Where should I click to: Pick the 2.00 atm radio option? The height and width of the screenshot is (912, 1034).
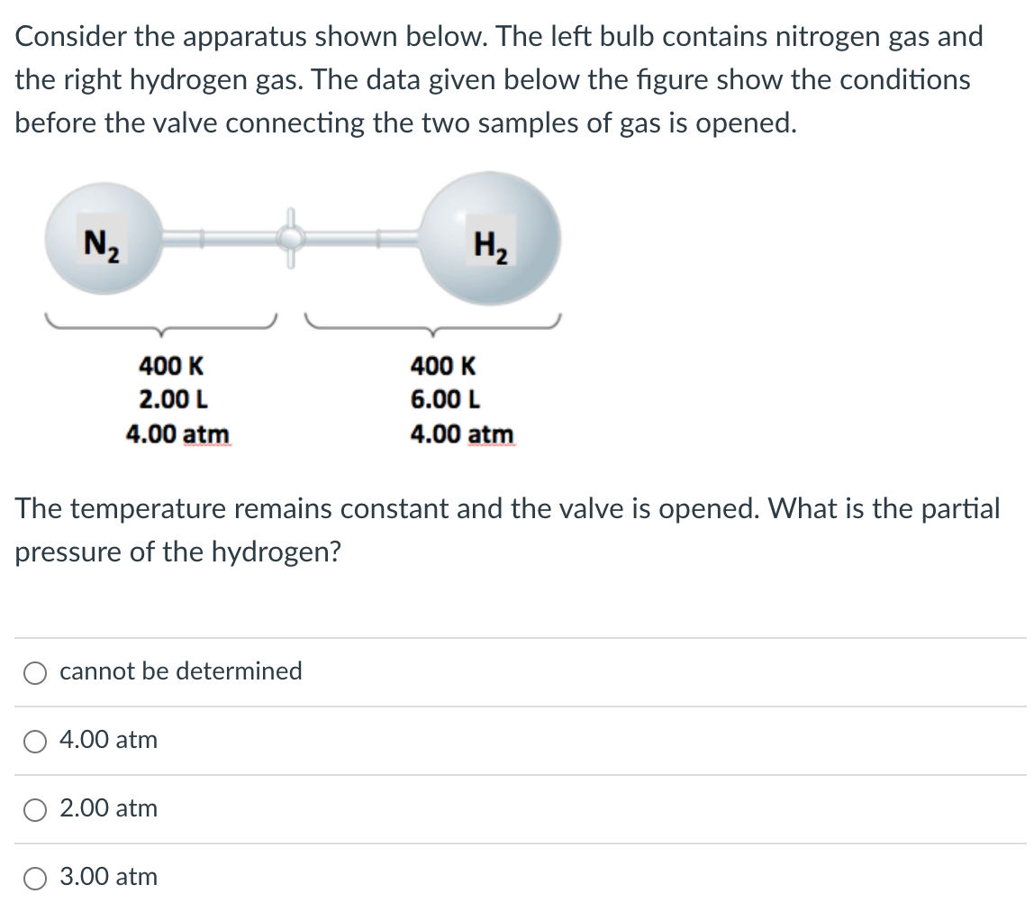pyautogui.click(x=35, y=810)
